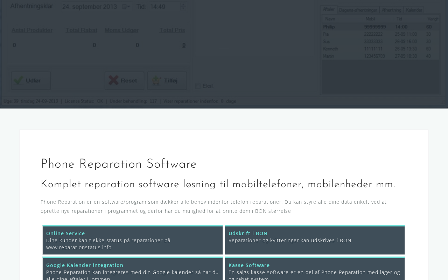This screenshot has width=448, height=280.
Task: Click the License Status: OK entry
Action: click(x=84, y=101)
